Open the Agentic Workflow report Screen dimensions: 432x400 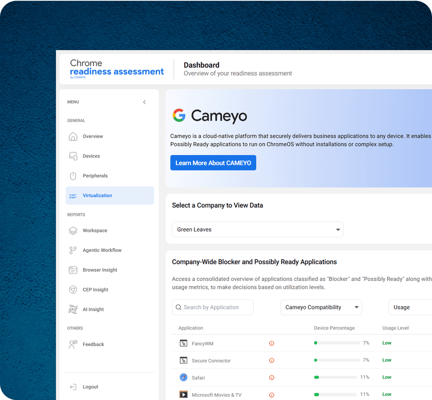pos(110,250)
